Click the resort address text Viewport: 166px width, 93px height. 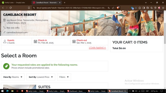27,21
